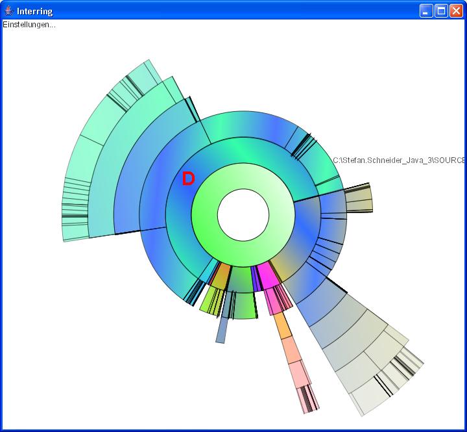
Task: Click the C:\Stefan.Schneider_Java_3 path label
Action: click(399, 160)
